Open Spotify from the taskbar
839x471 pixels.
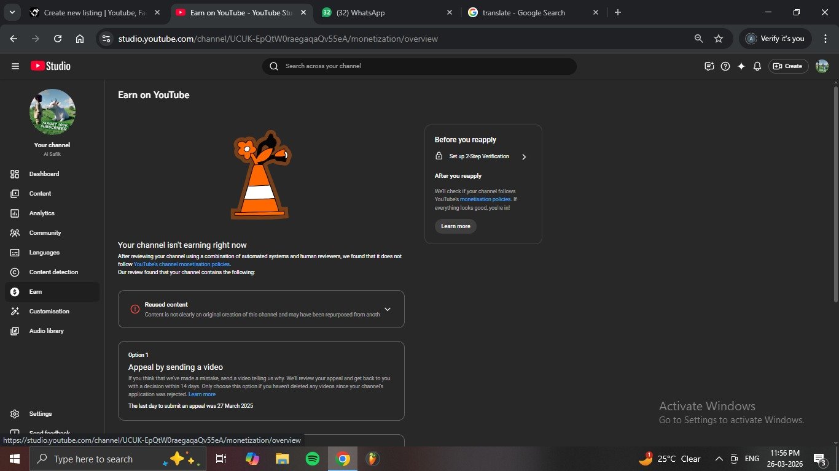click(x=312, y=459)
